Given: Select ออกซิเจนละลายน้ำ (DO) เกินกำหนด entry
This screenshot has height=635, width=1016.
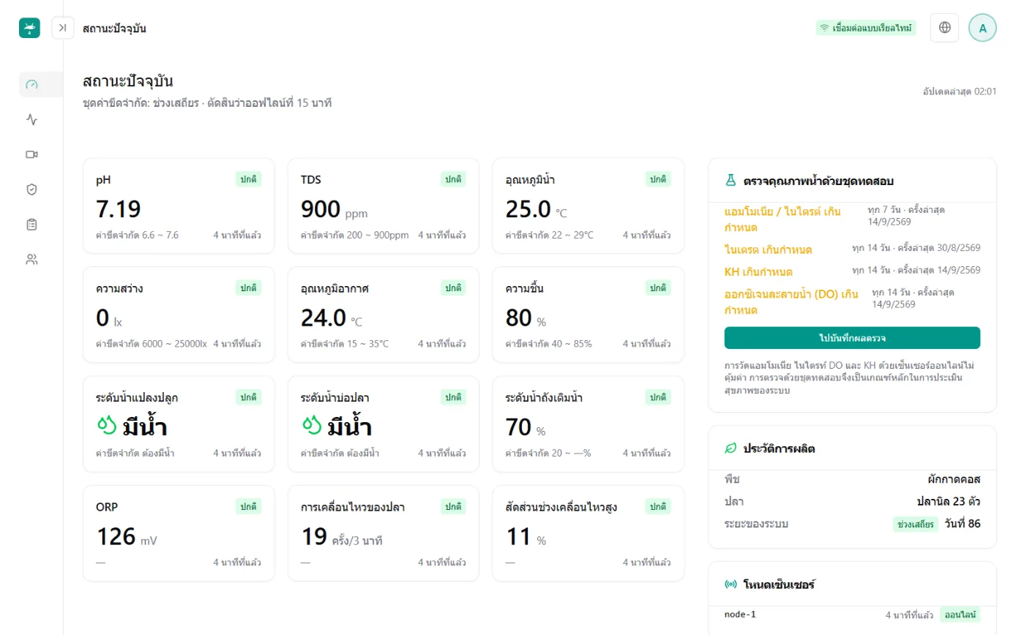Looking at the screenshot, I should (791, 301).
